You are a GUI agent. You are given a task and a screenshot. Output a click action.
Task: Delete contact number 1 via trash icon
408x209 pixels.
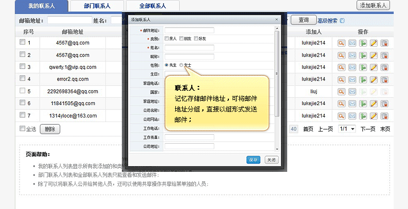[x=384, y=43]
